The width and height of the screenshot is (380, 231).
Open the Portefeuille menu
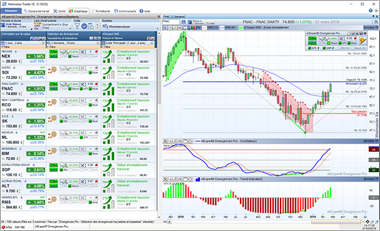[x=101, y=11]
